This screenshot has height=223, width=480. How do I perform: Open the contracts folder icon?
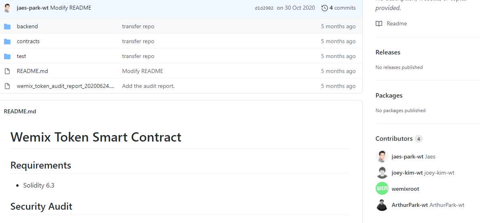[7, 42]
